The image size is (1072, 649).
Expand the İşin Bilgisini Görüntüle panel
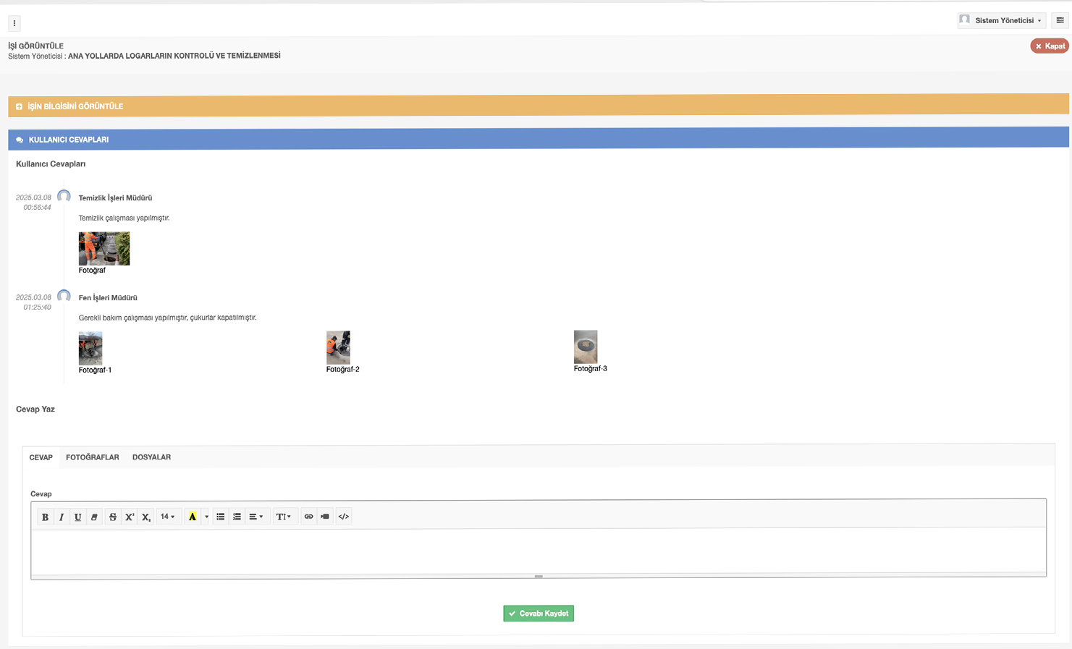75,106
